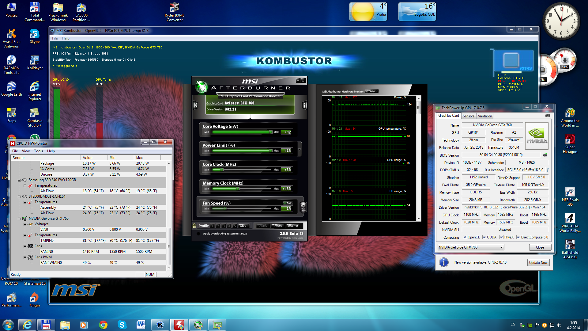Screen dimensions: 588x331
Task: Open the Windows Start button
Action: tap(8, 325)
